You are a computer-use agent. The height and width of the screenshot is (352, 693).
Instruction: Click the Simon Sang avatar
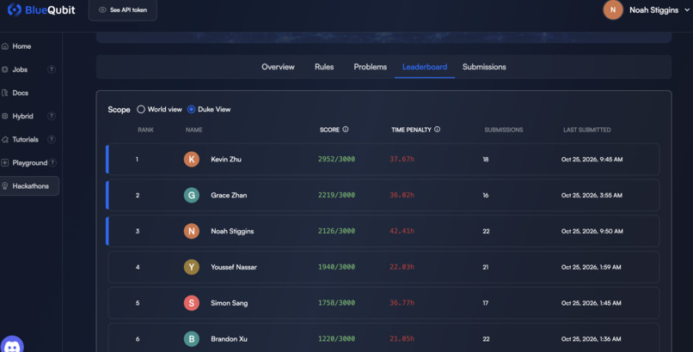(x=192, y=303)
